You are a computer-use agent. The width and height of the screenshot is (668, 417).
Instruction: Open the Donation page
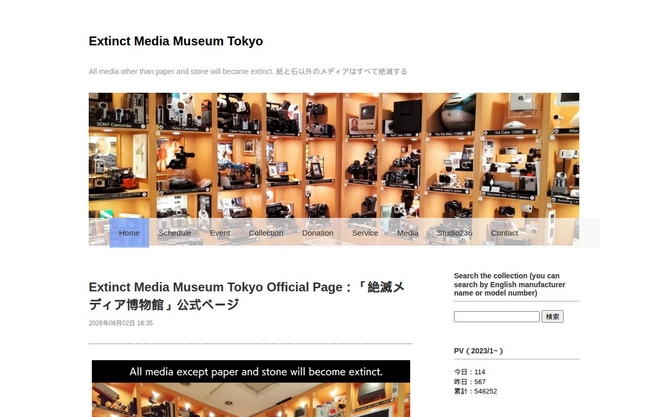[318, 233]
